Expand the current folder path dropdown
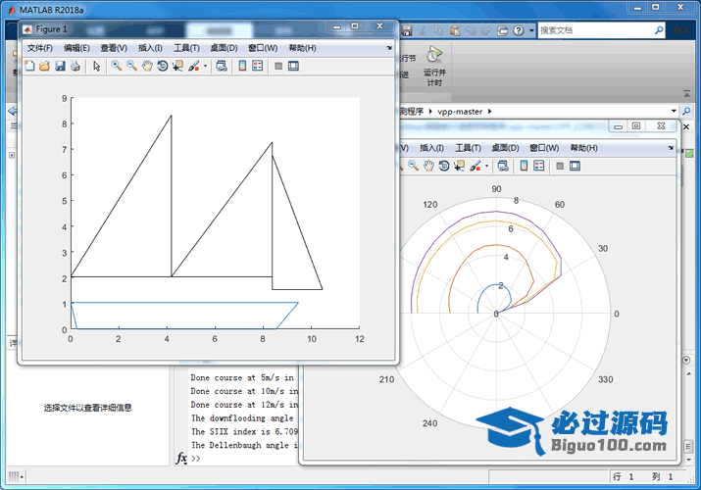Viewport: 701px width, 490px height. tap(674, 111)
